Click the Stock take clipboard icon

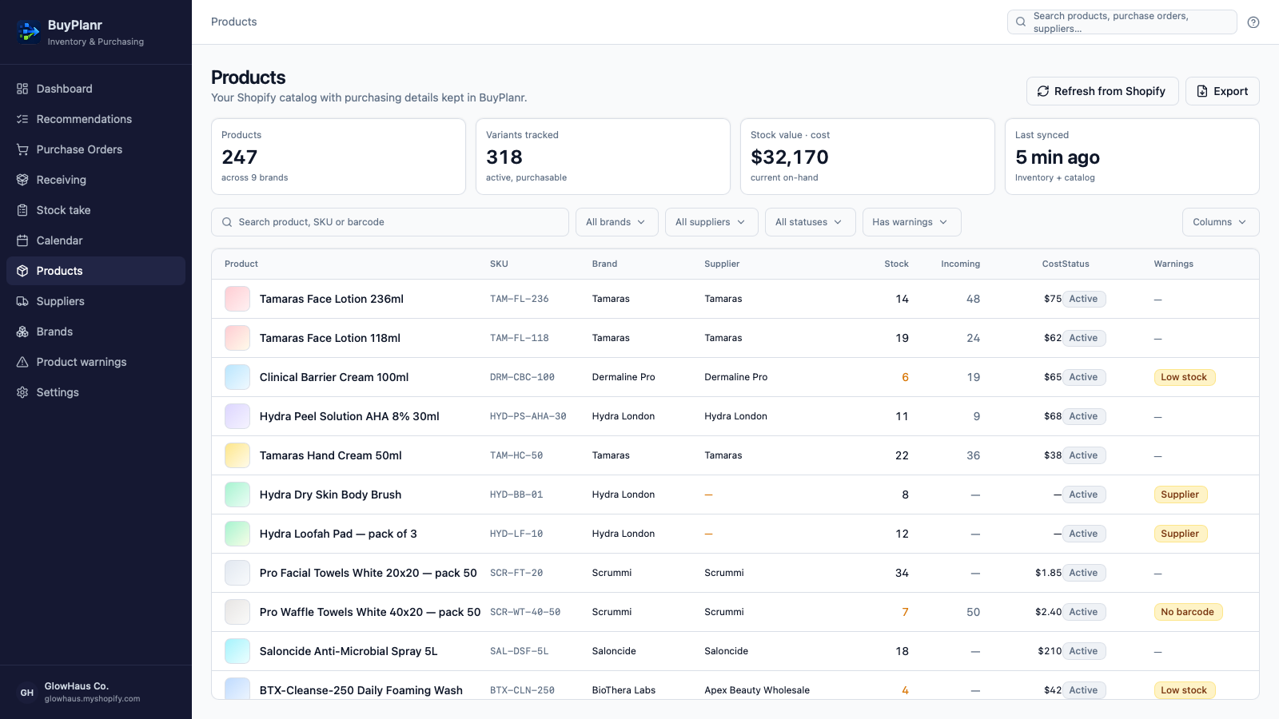pyautogui.click(x=22, y=210)
